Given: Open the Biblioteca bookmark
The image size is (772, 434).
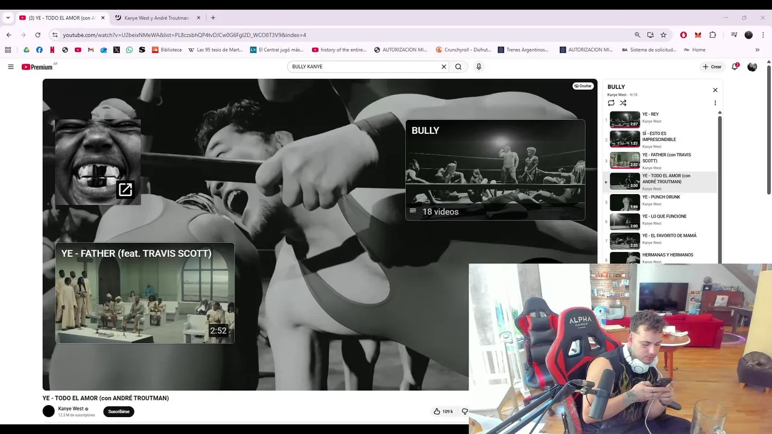Looking at the screenshot, I should pos(167,50).
